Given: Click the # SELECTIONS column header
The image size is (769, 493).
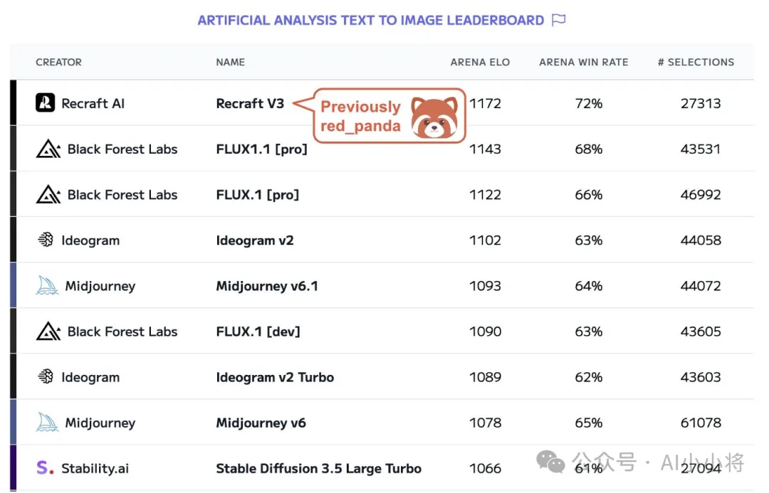Looking at the screenshot, I should (696, 62).
